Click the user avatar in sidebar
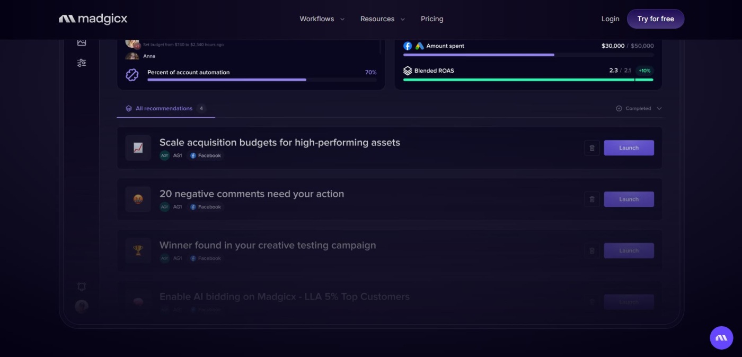Viewport: 742px width, 357px height. (x=82, y=306)
